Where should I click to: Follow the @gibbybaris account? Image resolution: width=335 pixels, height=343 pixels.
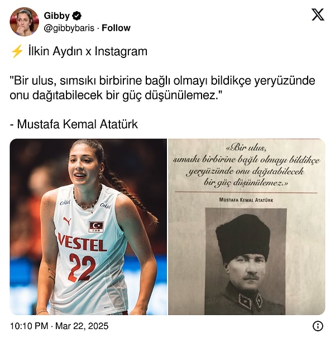[116, 28]
